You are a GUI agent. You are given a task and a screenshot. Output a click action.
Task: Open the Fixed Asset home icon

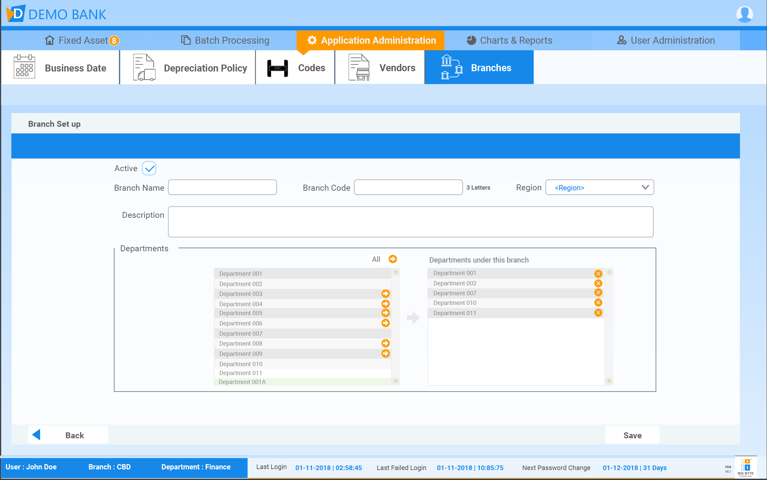pyautogui.click(x=50, y=40)
